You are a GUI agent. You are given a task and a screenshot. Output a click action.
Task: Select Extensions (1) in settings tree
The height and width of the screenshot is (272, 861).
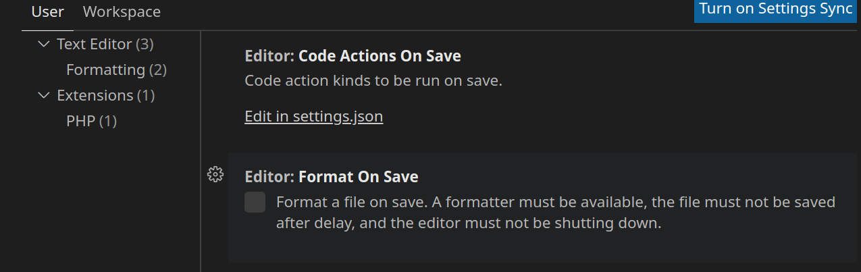[x=106, y=95]
